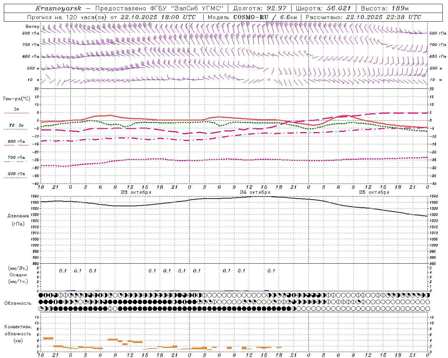Click the Ветер wind panel label

[32, 27]
